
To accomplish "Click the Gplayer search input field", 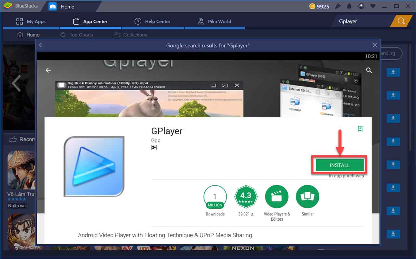I will (362, 21).
